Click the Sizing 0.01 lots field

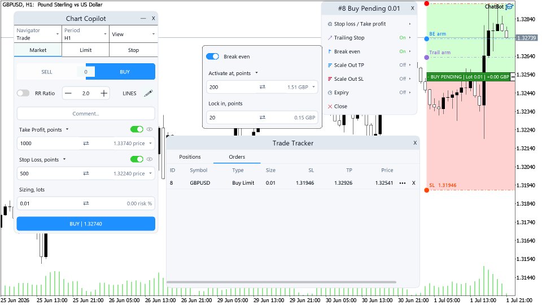86,203
